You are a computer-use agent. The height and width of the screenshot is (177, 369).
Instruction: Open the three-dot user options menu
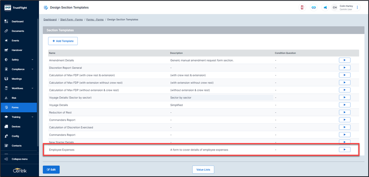coord(357,7)
